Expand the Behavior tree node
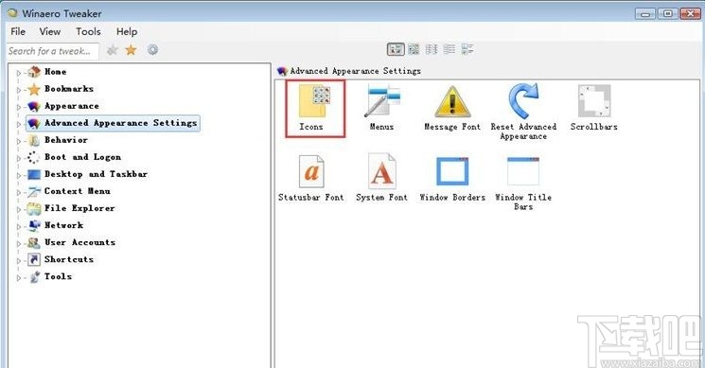The width and height of the screenshot is (705, 368). [19, 141]
